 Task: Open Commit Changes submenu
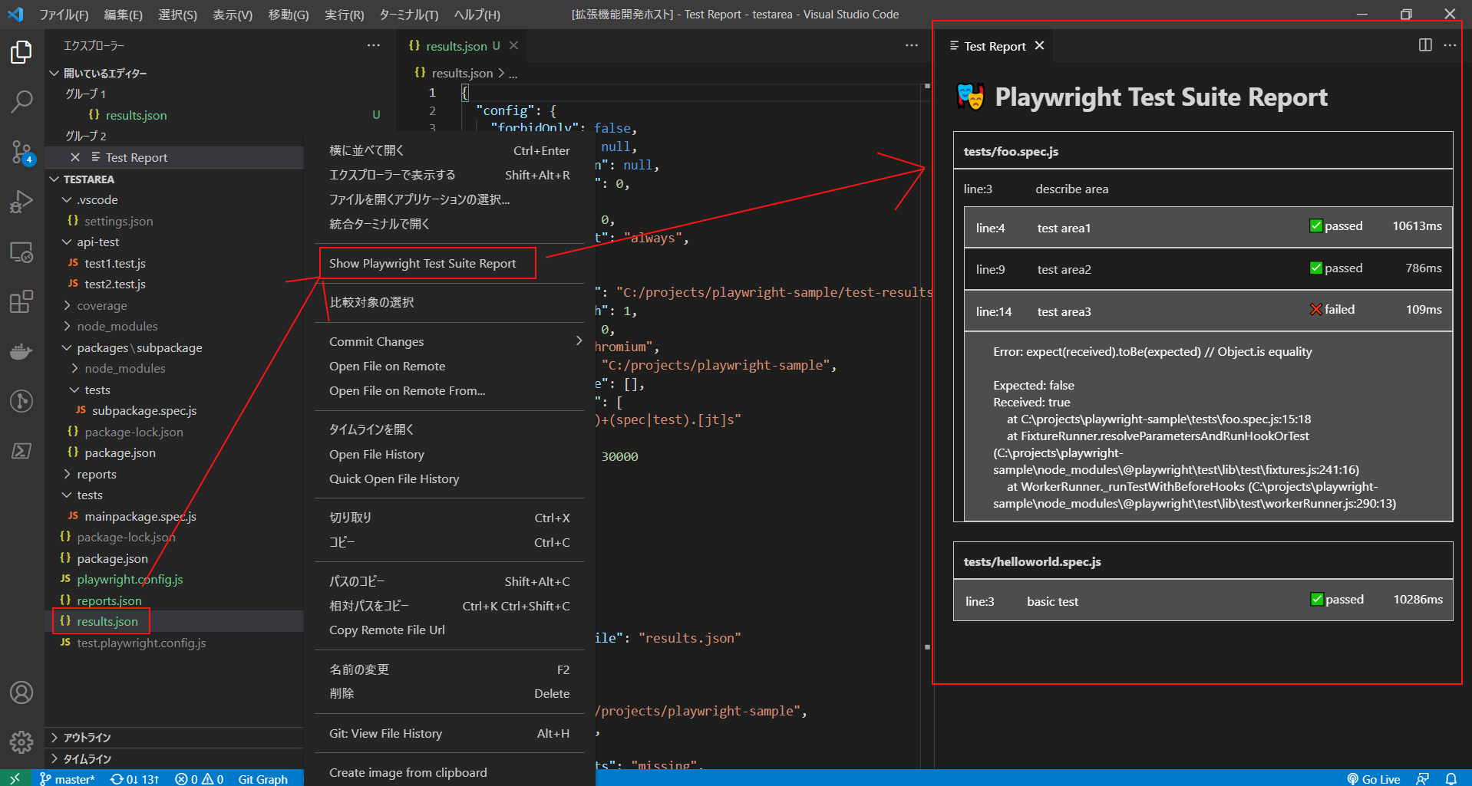pyautogui.click(x=450, y=341)
